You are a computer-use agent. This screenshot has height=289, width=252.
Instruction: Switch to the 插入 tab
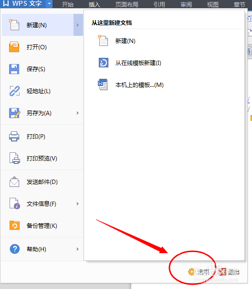pos(94,4)
